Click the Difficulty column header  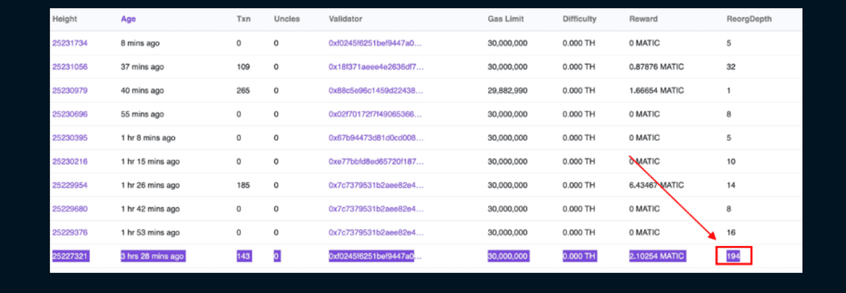(x=579, y=19)
